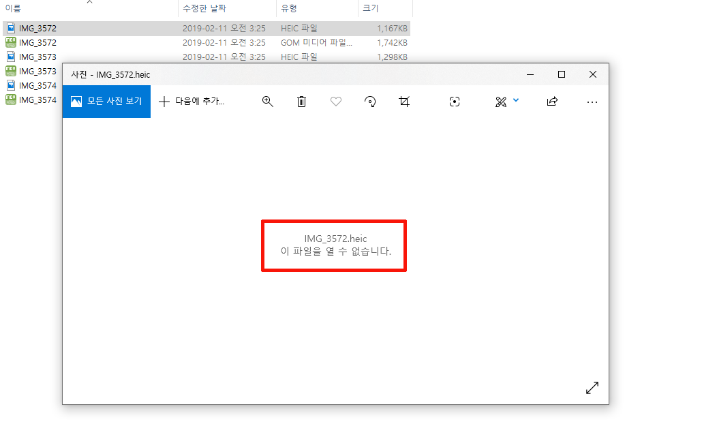Click green mov icon next to IMG_3573
This screenshot has height=439, width=702.
[11, 71]
